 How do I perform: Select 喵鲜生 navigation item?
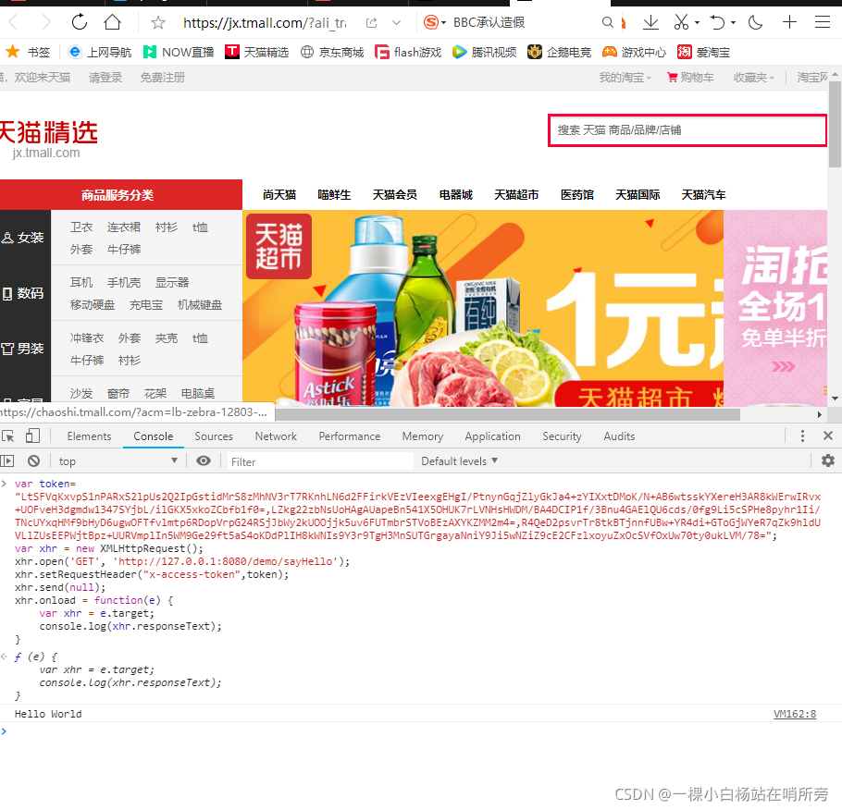334,195
